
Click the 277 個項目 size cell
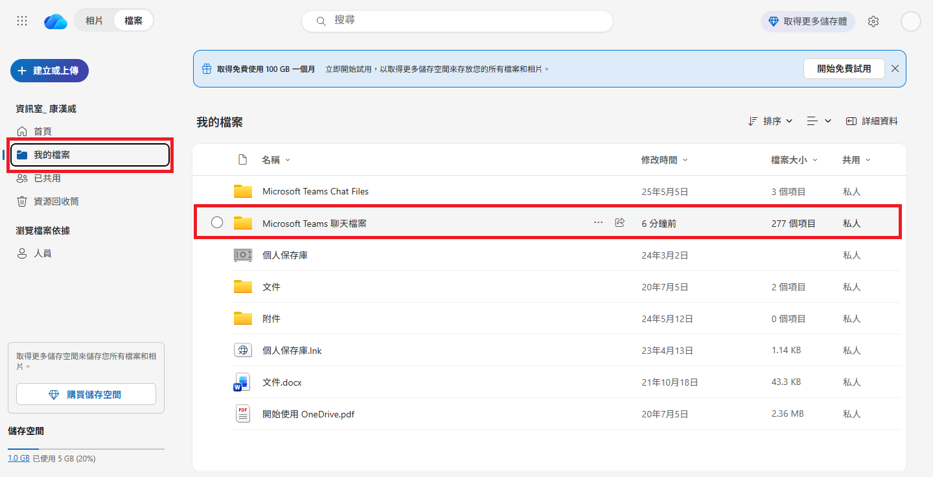tap(794, 223)
